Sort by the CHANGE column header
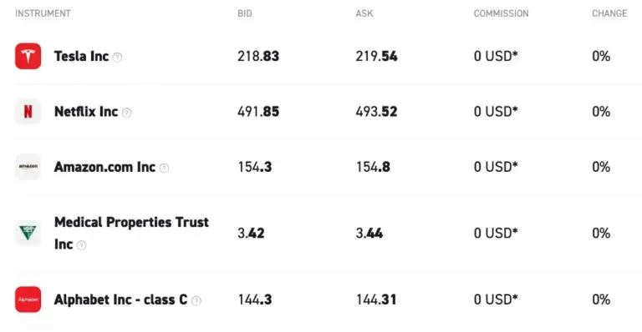642x332 pixels. 609,13
